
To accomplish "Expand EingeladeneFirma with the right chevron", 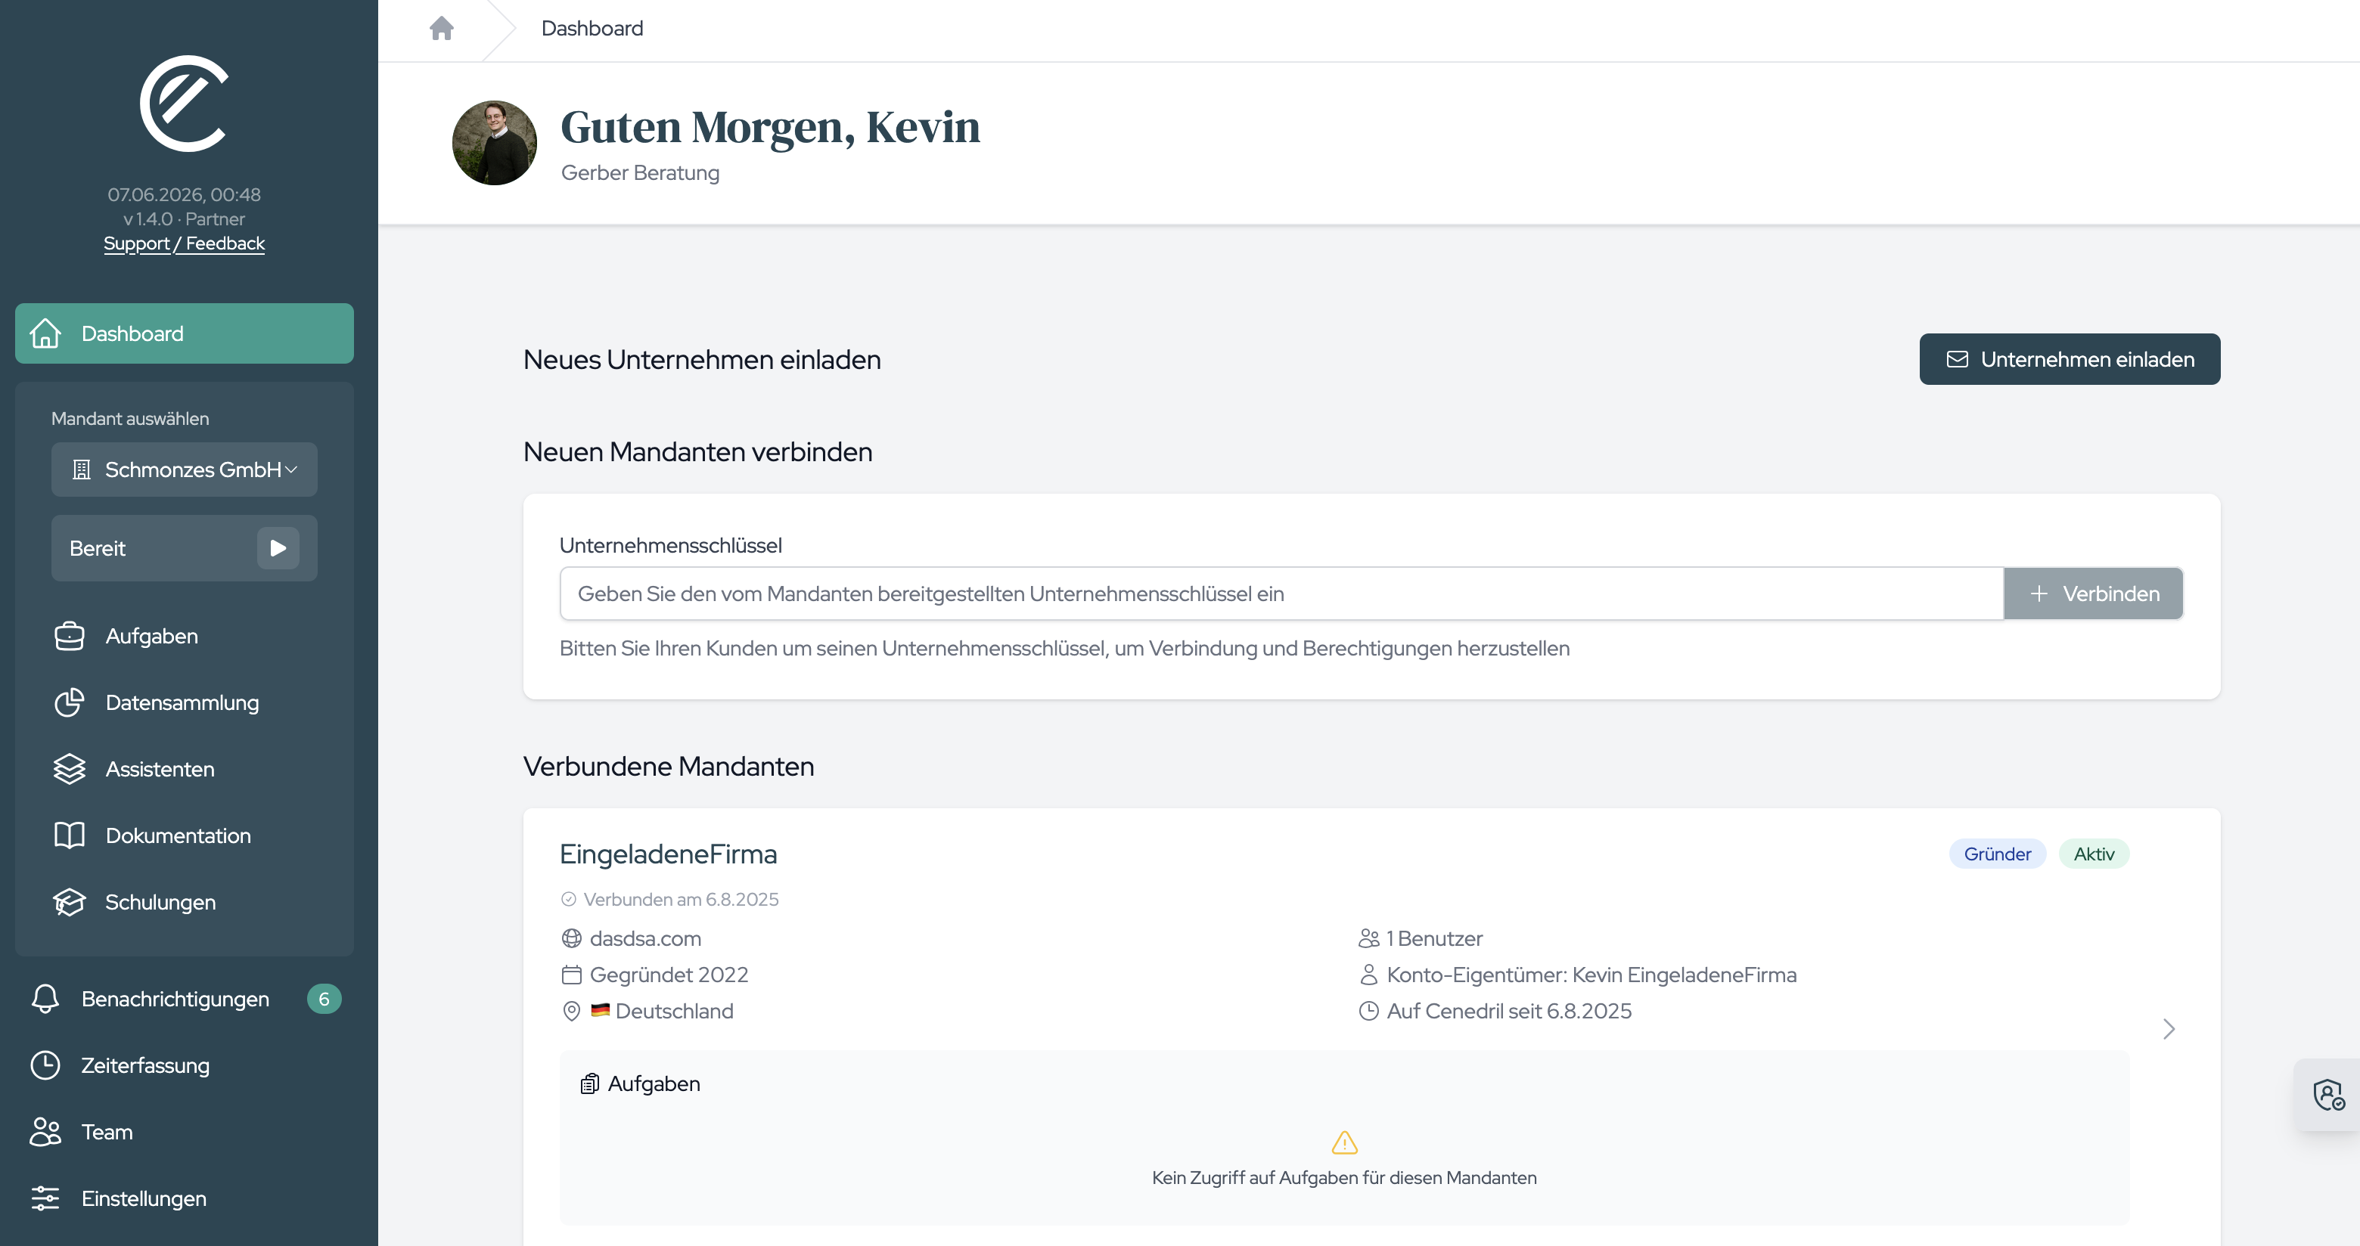I will (x=2169, y=1029).
